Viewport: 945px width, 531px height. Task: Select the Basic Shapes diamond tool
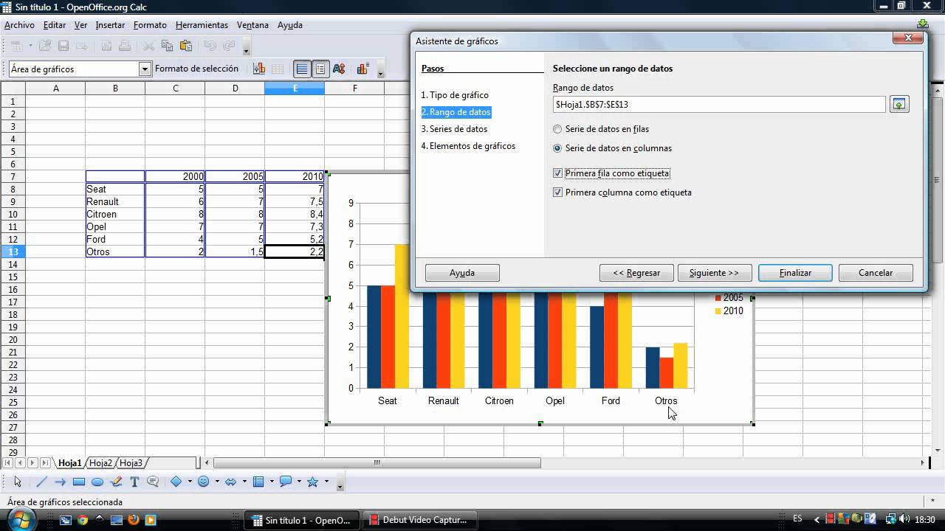176,482
